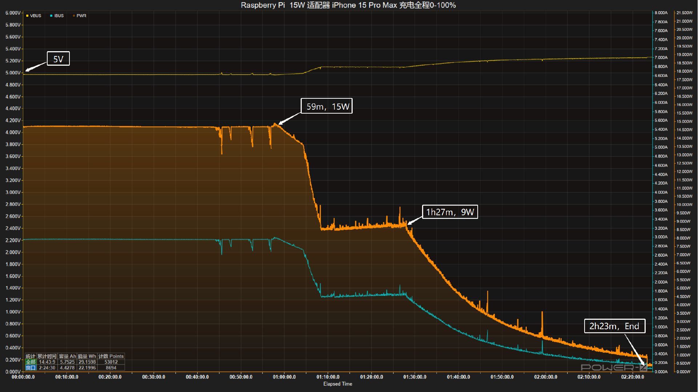The height and width of the screenshot is (392, 698).
Task: Click the Elapsed Time axis label
Action: point(338,384)
